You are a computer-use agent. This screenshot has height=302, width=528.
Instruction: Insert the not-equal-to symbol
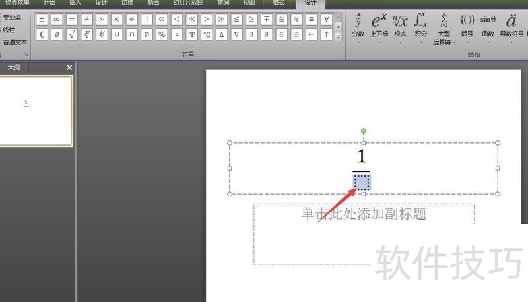[86, 20]
